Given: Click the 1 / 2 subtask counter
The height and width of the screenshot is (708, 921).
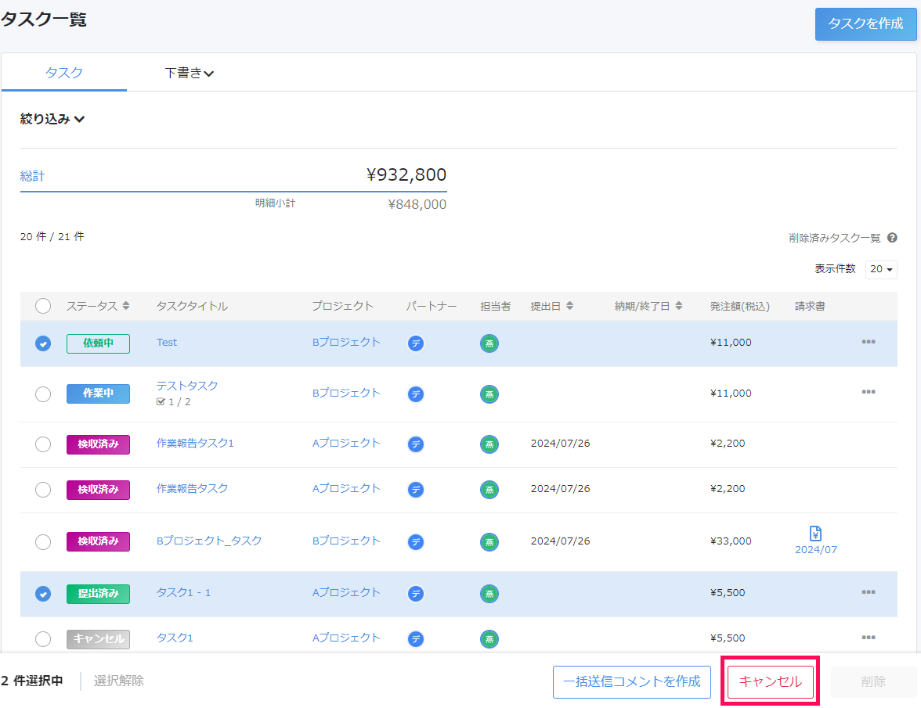Looking at the screenshot, I should (173, 402).
